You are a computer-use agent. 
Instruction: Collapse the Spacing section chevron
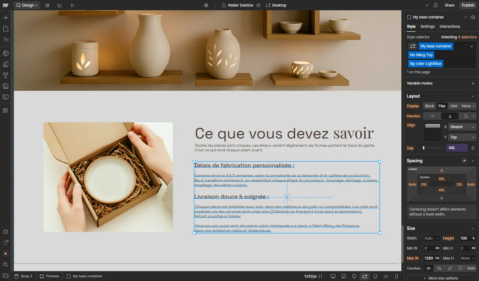point(473,161)
